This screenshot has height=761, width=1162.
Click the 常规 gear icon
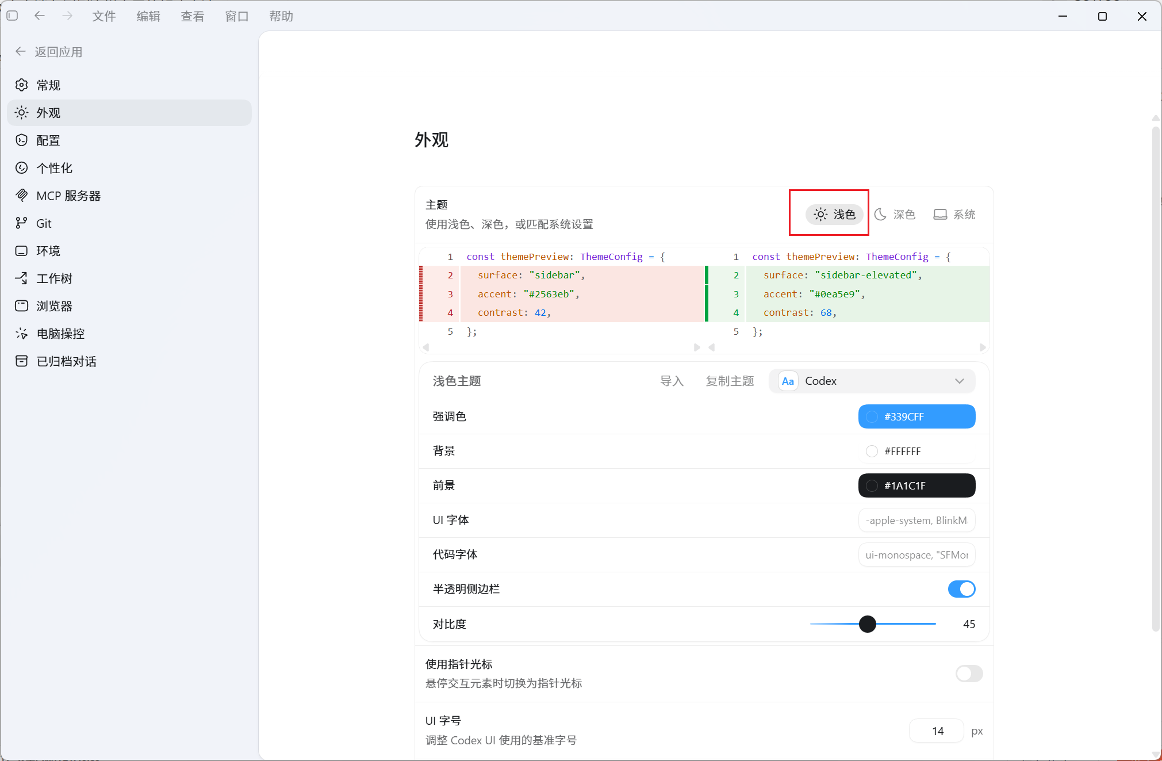coord(22,85)
